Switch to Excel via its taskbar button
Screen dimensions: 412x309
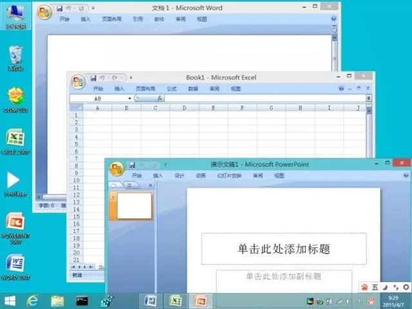176,301
